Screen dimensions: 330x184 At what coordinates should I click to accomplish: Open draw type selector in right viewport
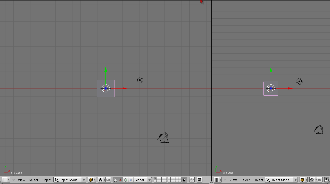303,180
